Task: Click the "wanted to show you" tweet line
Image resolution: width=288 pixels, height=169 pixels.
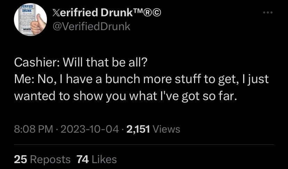Action: coord(125,96)
